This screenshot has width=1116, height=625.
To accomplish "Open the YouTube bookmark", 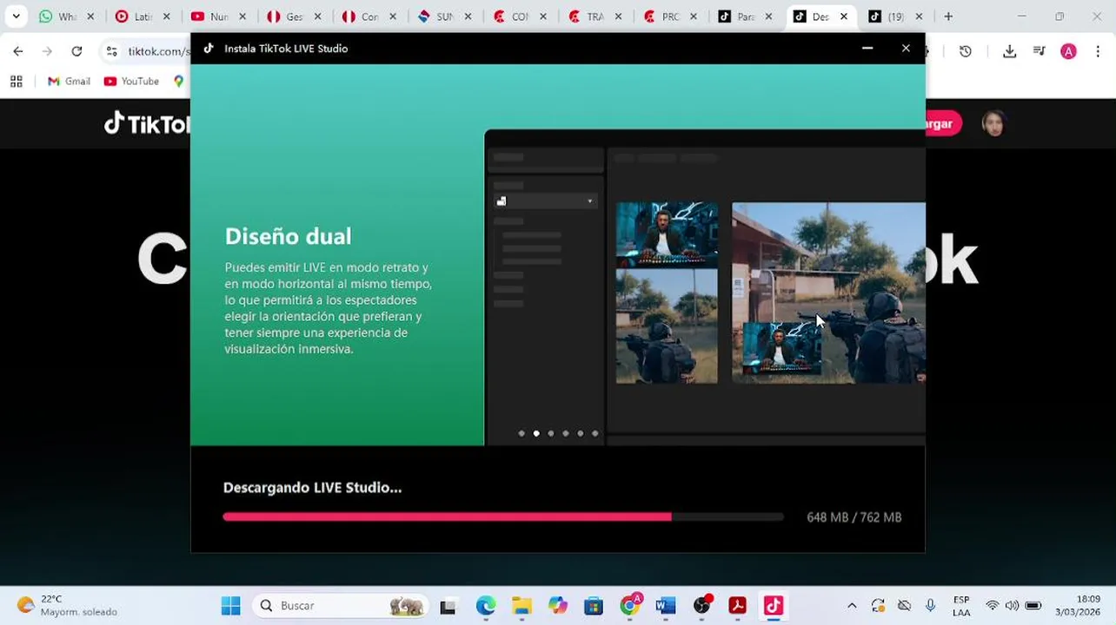I will (x=131, y=81).
